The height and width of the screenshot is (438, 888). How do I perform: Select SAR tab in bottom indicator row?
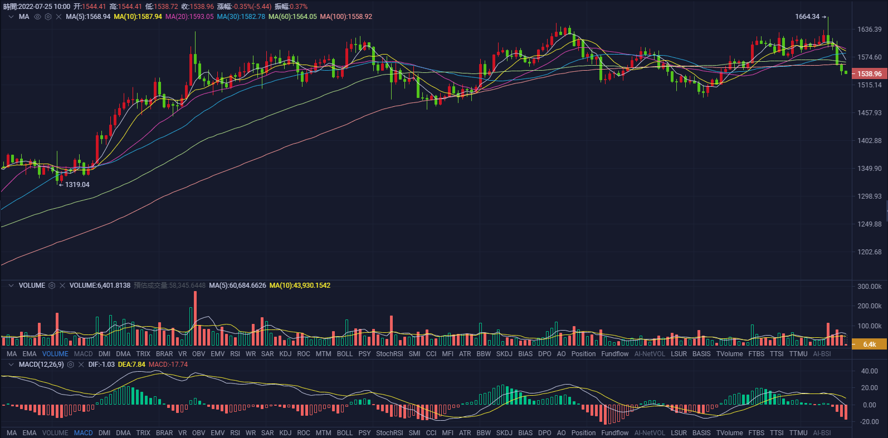point(267,433)
